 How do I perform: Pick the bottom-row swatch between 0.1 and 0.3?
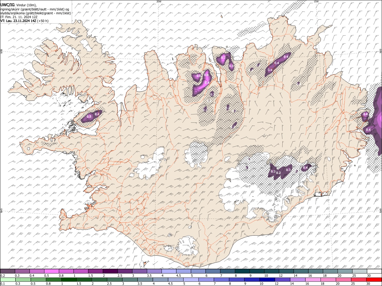[x=8, y=280]
